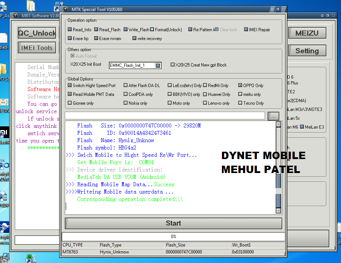Click MTK Special Tool title bar icon
Viewport: 341px width, 263px height.
[x=65, y=9]
